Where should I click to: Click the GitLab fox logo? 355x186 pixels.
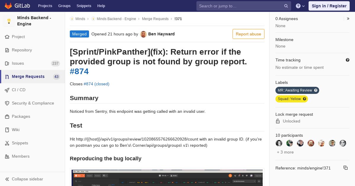[8, 6]
